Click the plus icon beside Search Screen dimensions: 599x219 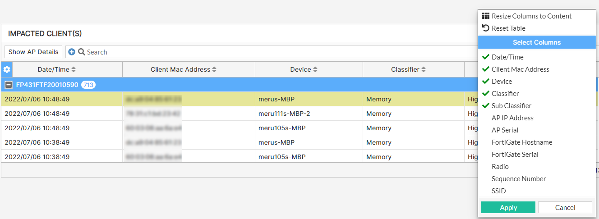[72, 52]
